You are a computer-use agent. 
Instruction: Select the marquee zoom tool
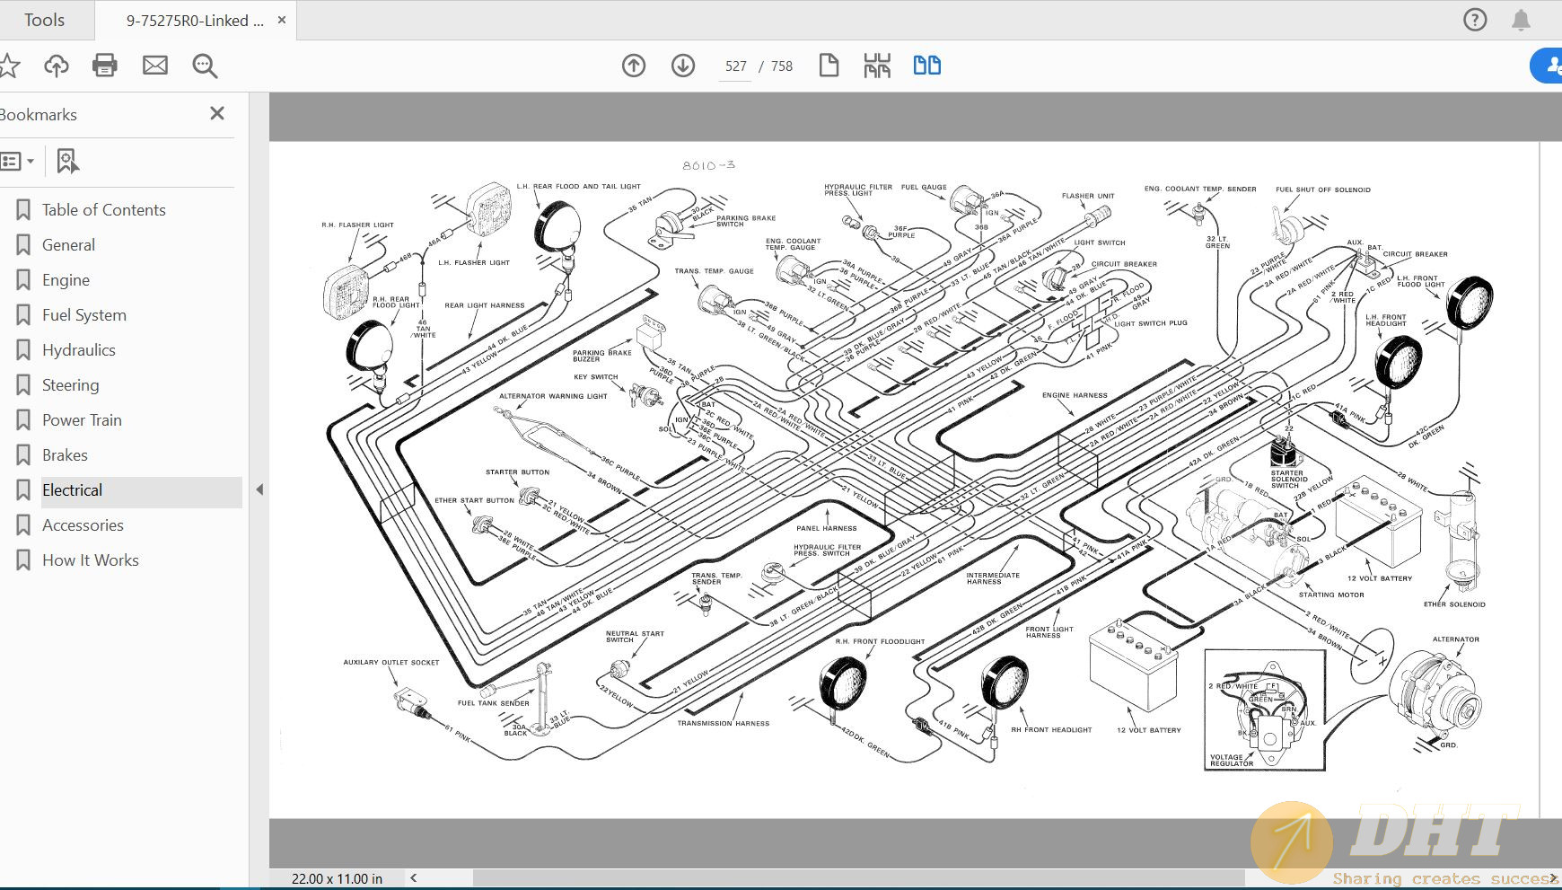tap(205, 66)
